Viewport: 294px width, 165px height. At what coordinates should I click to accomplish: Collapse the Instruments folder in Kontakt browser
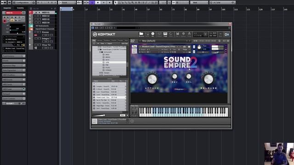pyautogui.click(x=100, y=52)
